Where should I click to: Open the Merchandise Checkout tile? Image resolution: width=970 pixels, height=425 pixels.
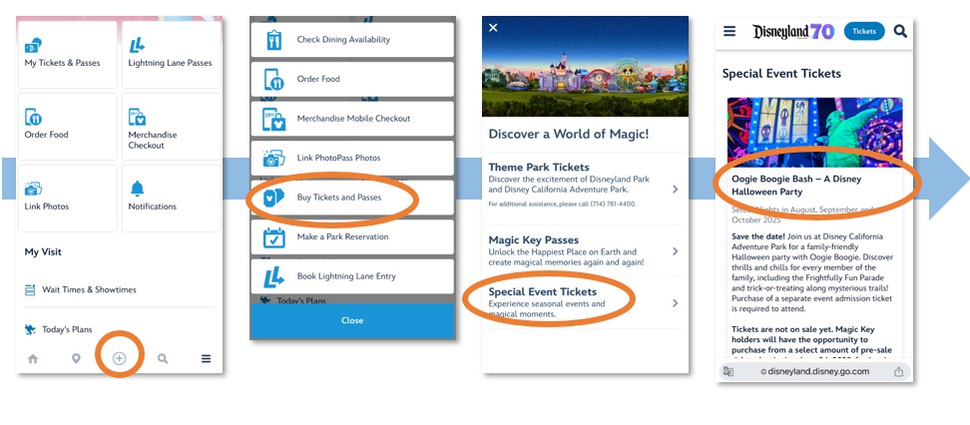click(x=171, y=126)
